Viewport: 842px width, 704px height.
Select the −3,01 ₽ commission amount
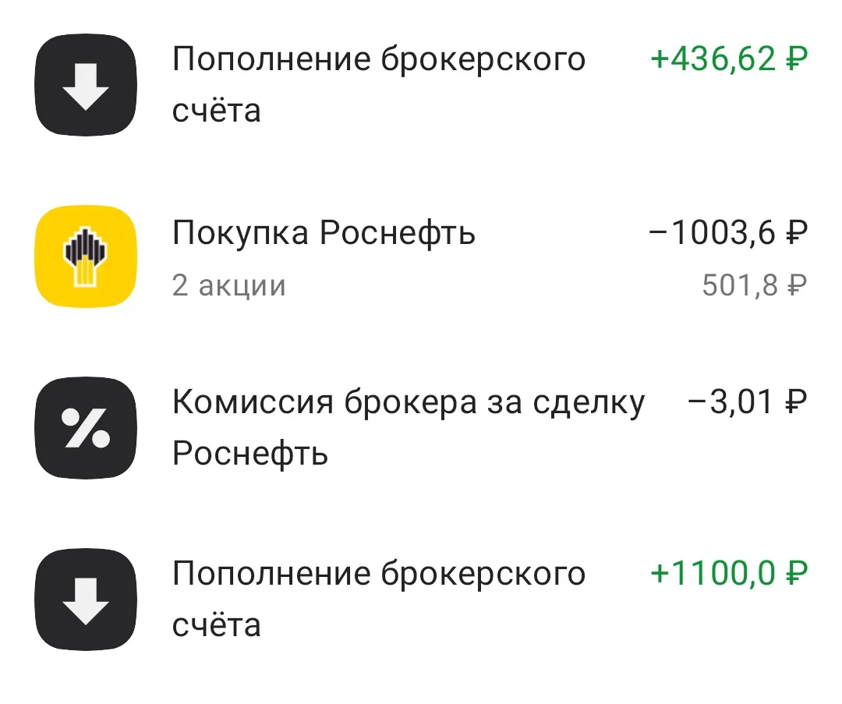point(748,402)
